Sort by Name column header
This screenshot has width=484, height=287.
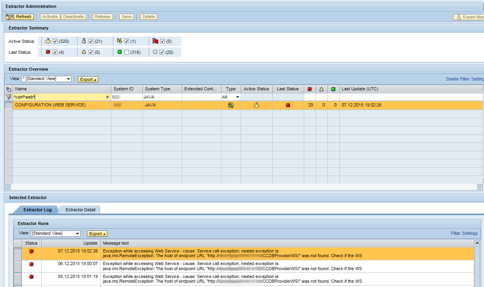coord(62,89)
